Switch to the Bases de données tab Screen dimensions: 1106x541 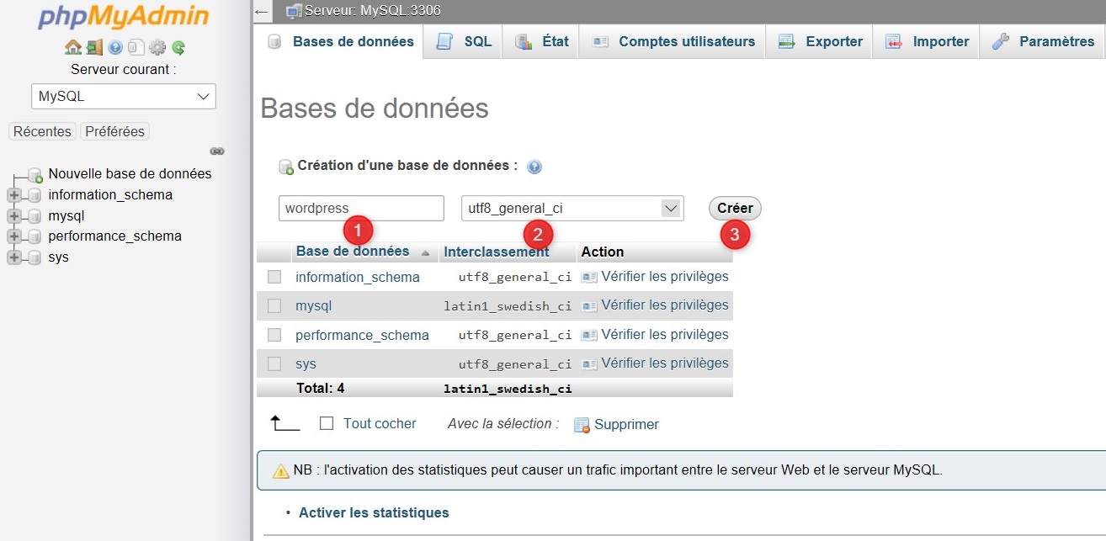pyautogui.click(x=339, y=41)
